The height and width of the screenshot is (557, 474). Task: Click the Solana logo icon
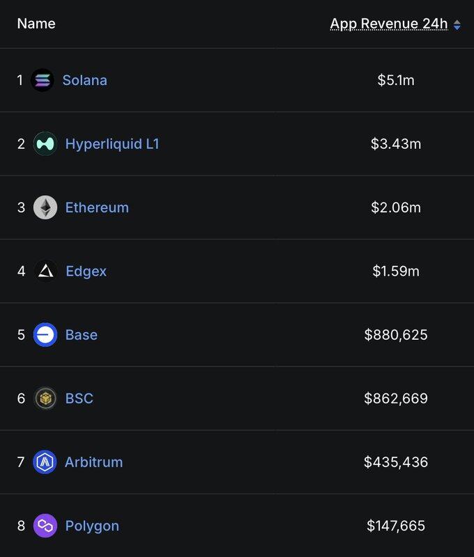click(43, 80)
